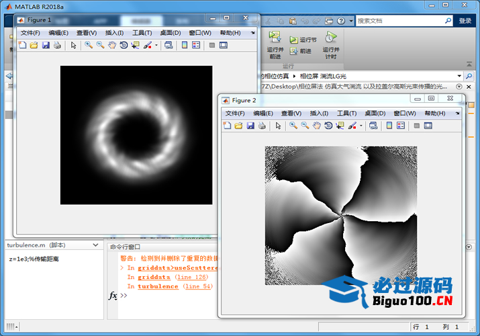Click the 登录 sign-in button
The width and height of the screenshot is (480, 336).
[x=465, y=21]
